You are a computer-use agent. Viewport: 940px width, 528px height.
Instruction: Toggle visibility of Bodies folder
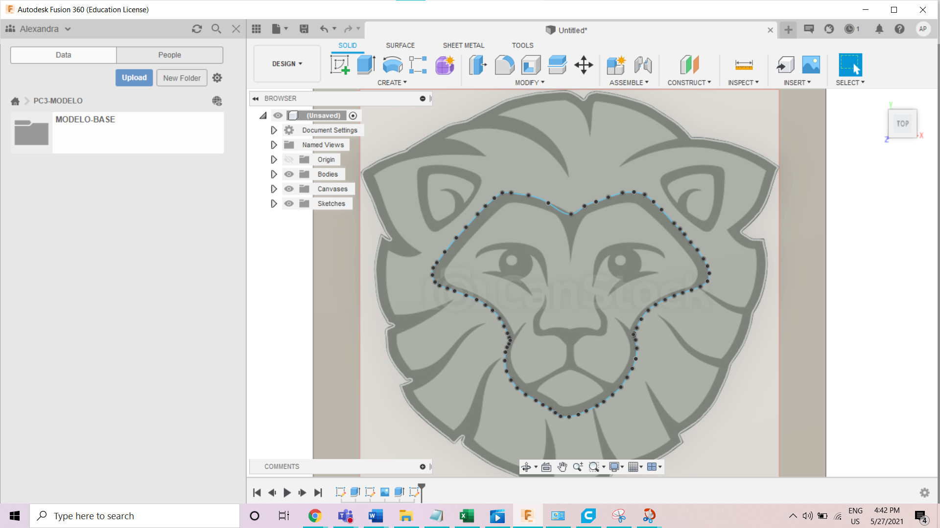[289, 174]
